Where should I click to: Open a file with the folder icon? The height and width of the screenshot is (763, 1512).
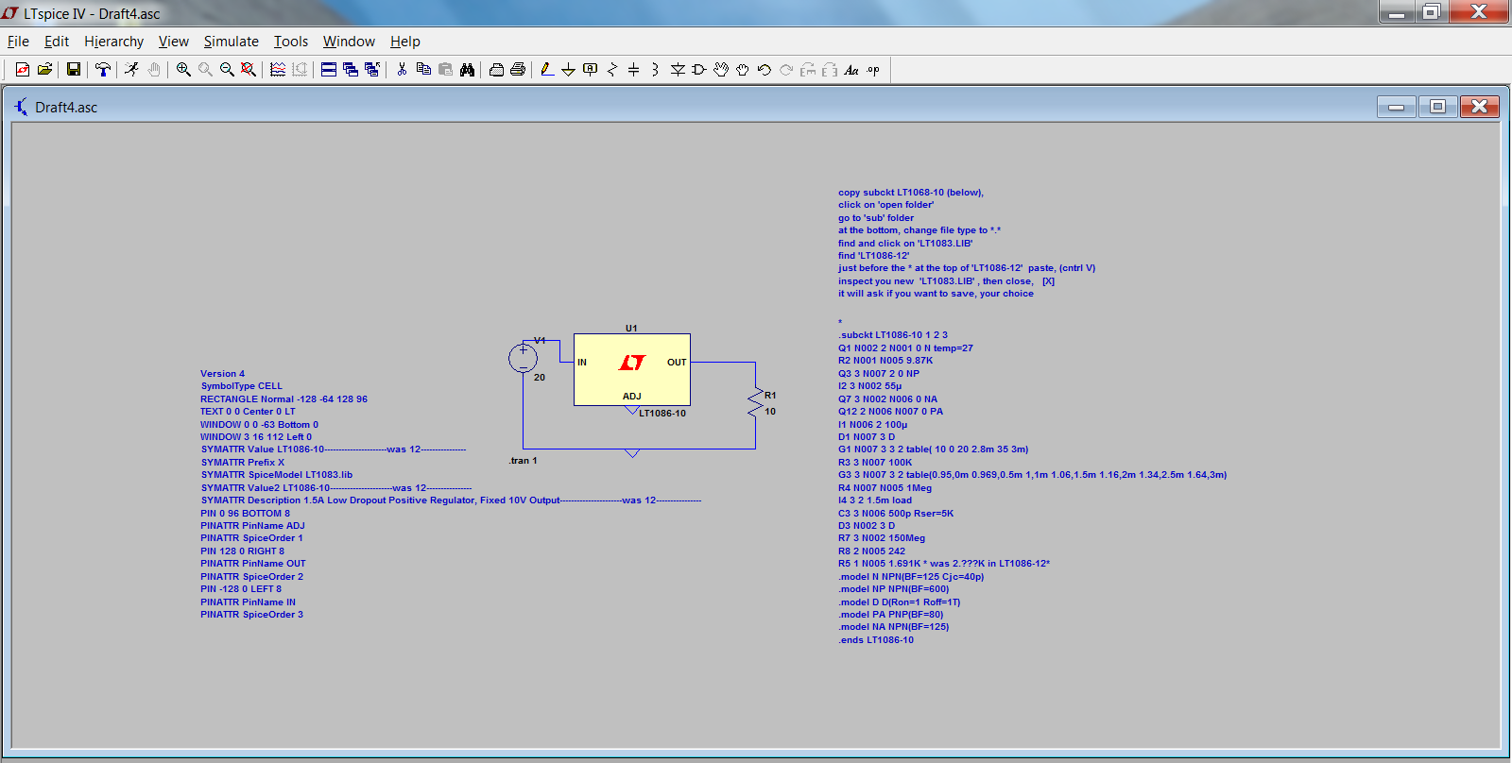44,70
